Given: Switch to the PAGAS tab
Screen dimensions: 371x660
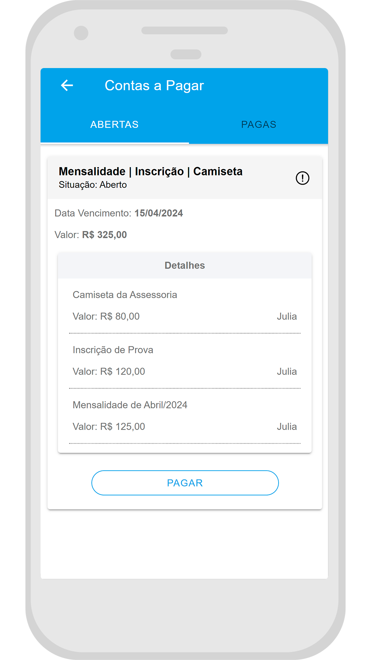Looking at the screenshot, I should coord(259,124).
